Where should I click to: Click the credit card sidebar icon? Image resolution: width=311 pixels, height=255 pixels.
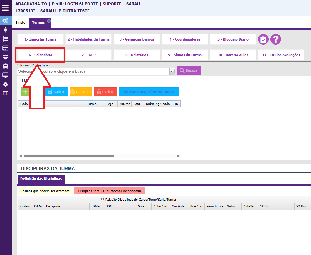click(x=5, y=48)
